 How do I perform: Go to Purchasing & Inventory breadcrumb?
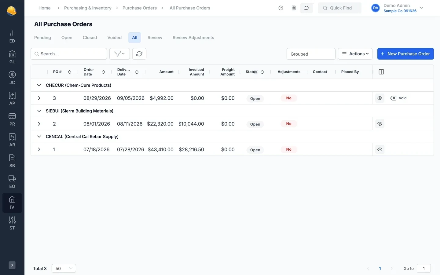(88, 8)
